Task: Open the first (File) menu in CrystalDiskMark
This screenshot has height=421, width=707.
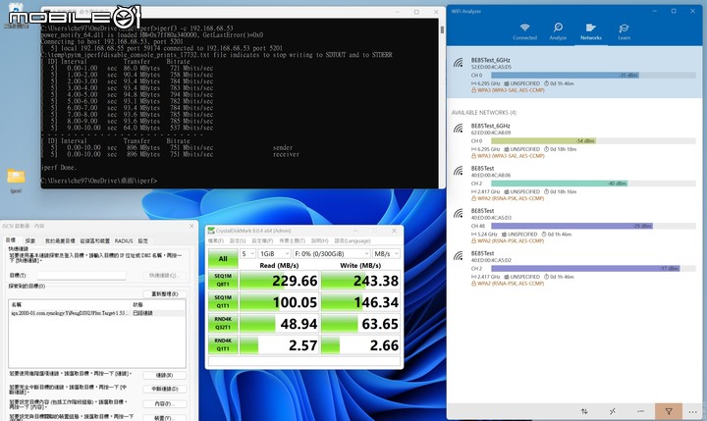Action: point(215,240)
